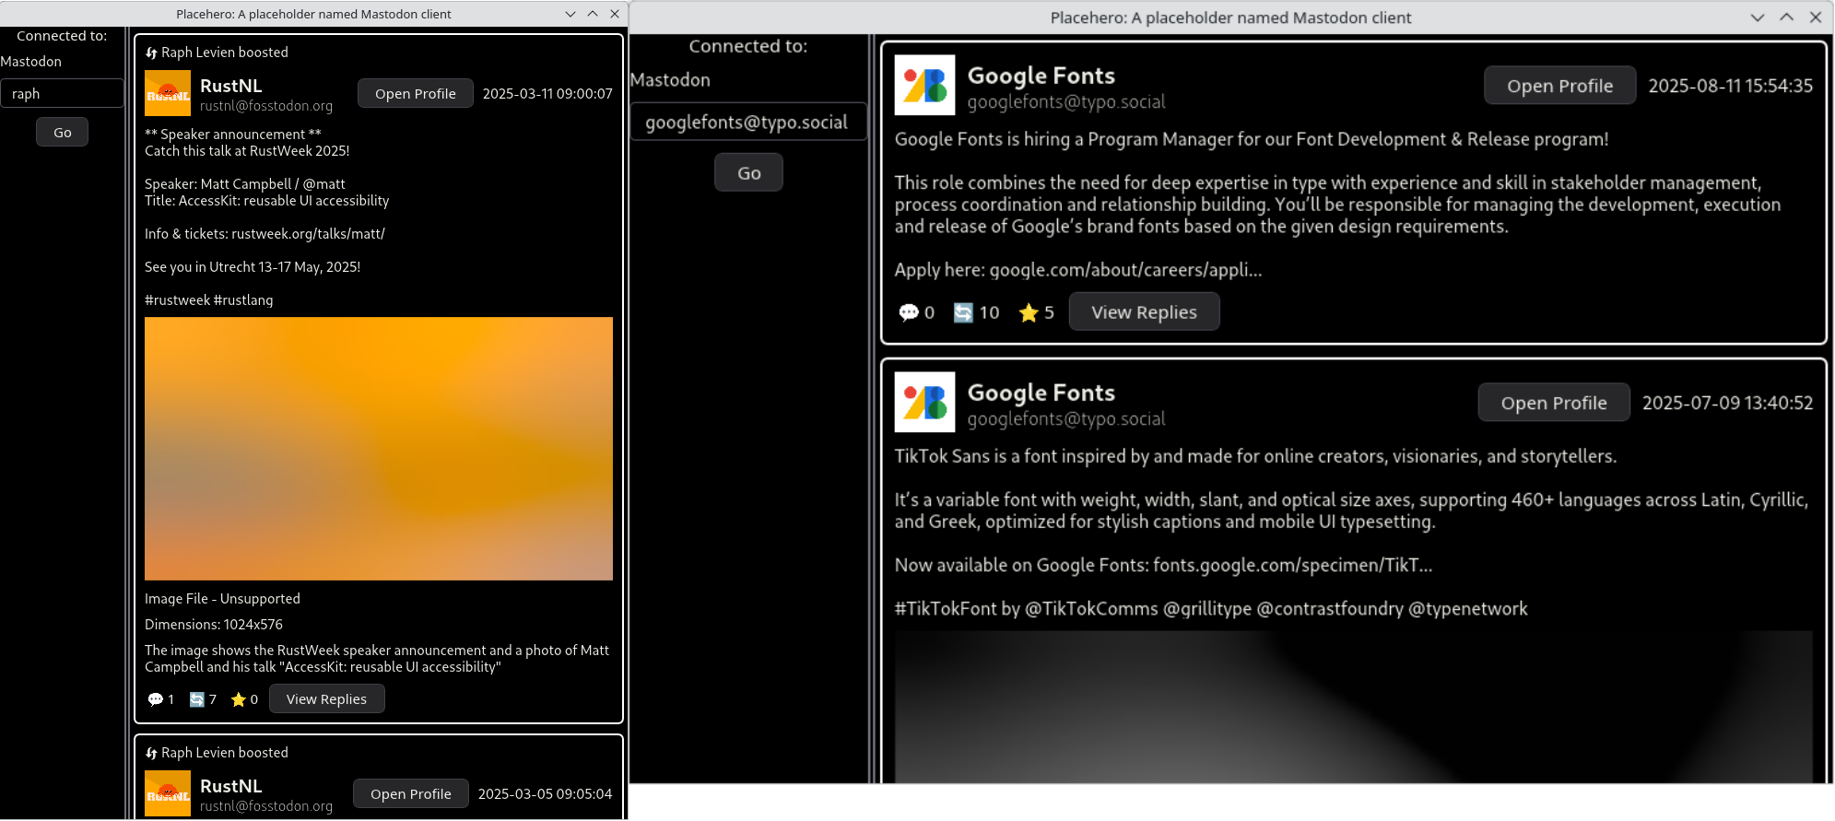
Task: Click the RustNL display name in the 2025-03-11 post
Action: tap(231, 86)
